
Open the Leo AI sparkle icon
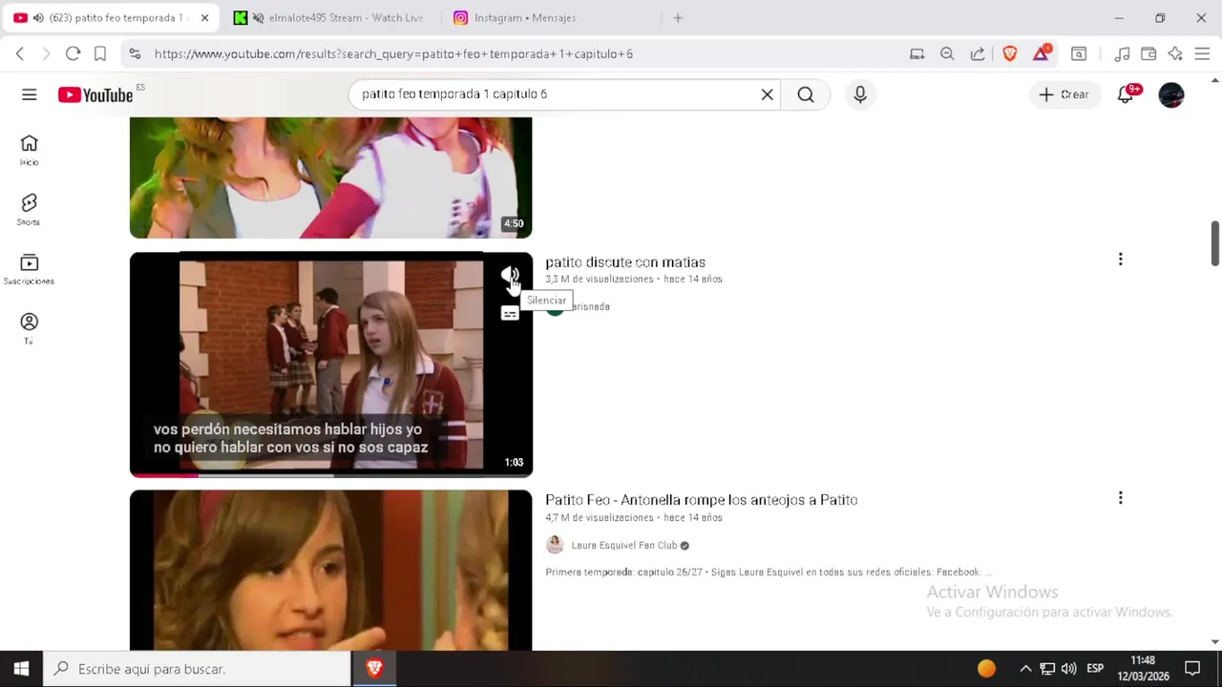coord(1175,54)
